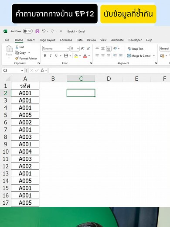
Task: Click the Select All corner triangle
Action: (x=7, y=79)
